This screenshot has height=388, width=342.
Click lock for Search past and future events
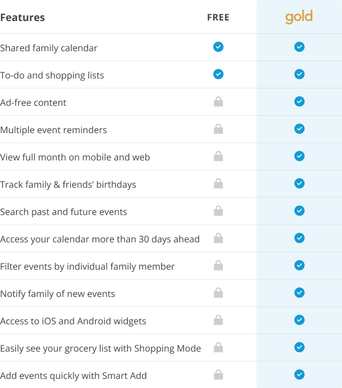[218, 210]
